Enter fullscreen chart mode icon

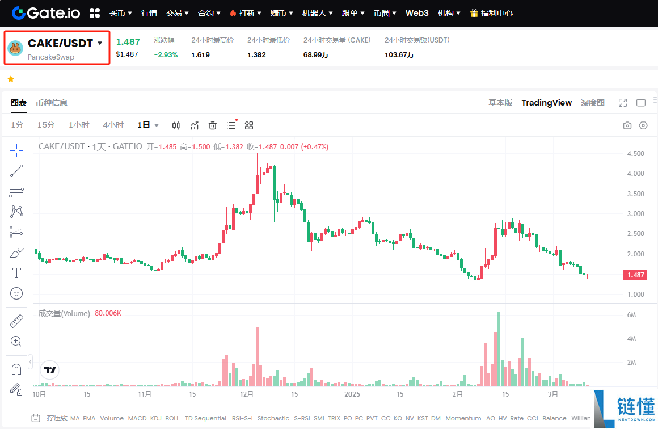point(623,103)
